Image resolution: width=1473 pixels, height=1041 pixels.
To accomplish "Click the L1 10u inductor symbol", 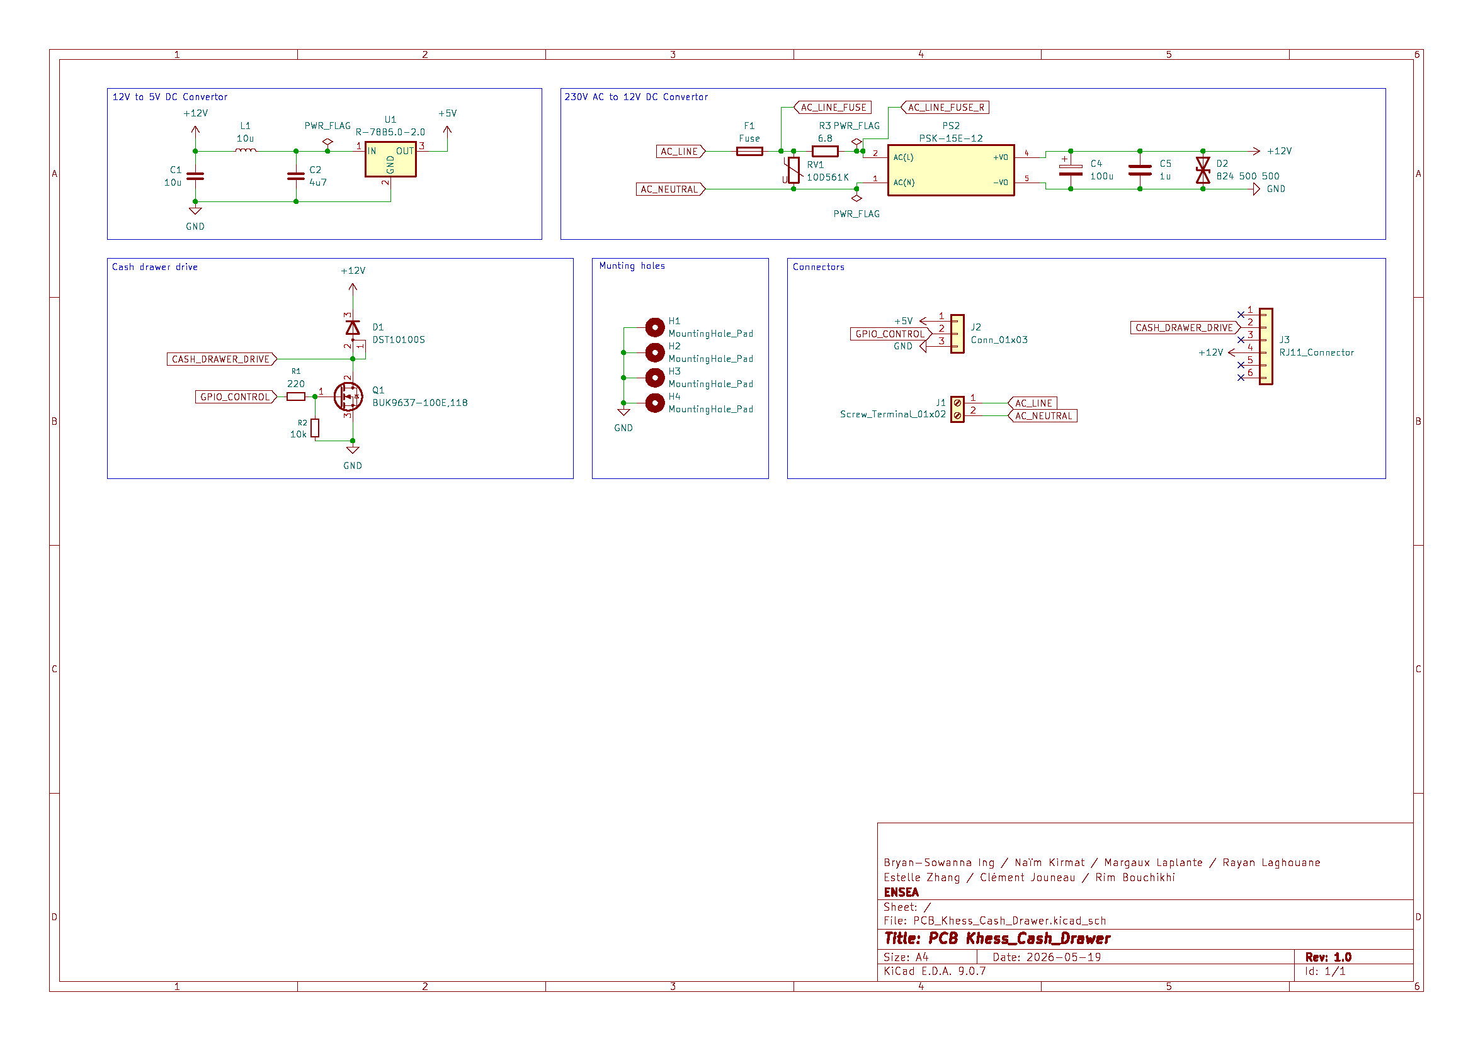I will point(246,150).
